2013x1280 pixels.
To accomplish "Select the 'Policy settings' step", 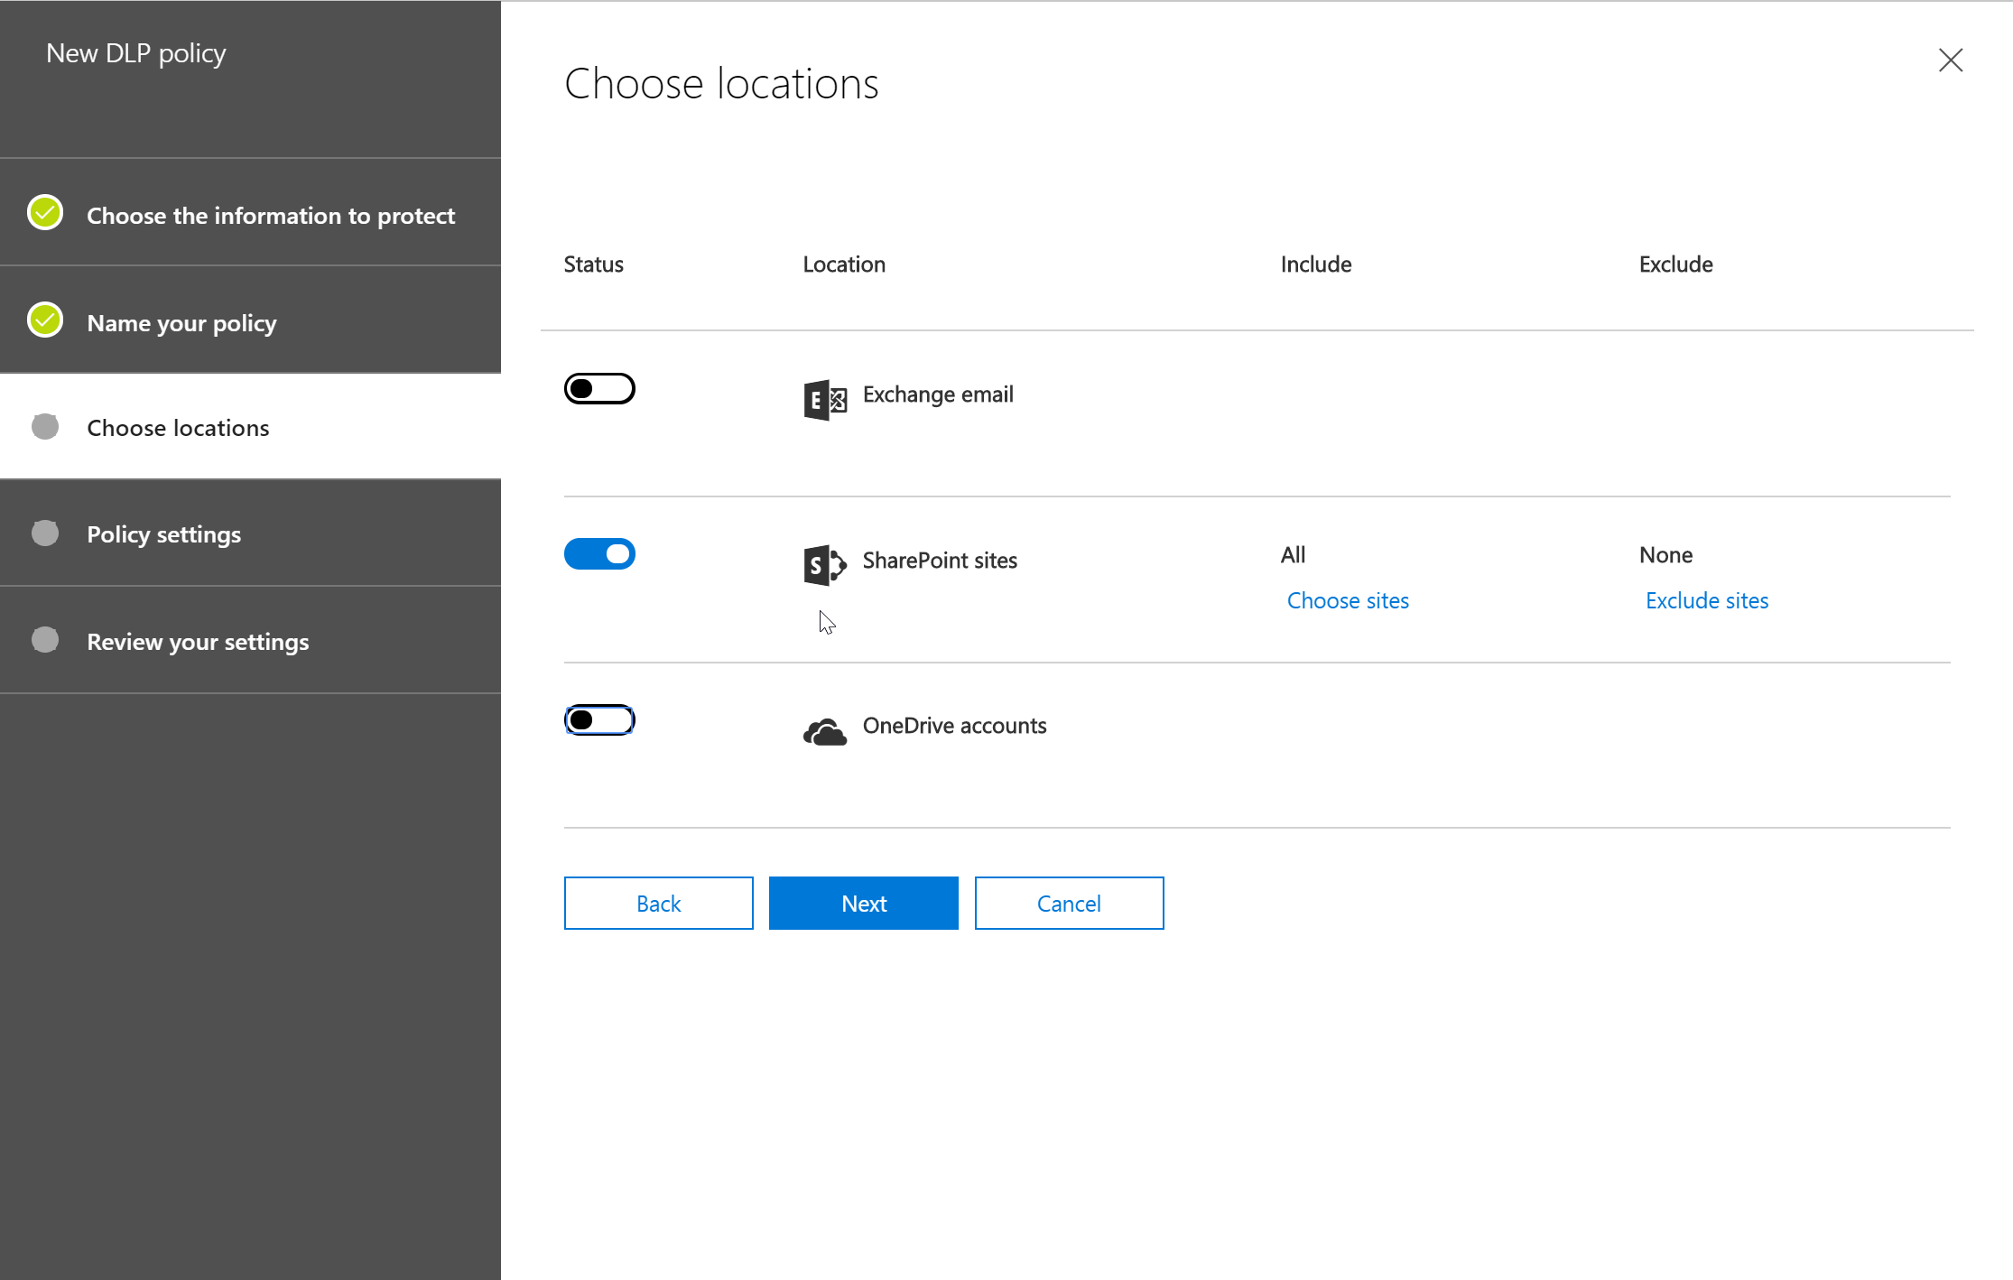I will click(x=163, y=533).
